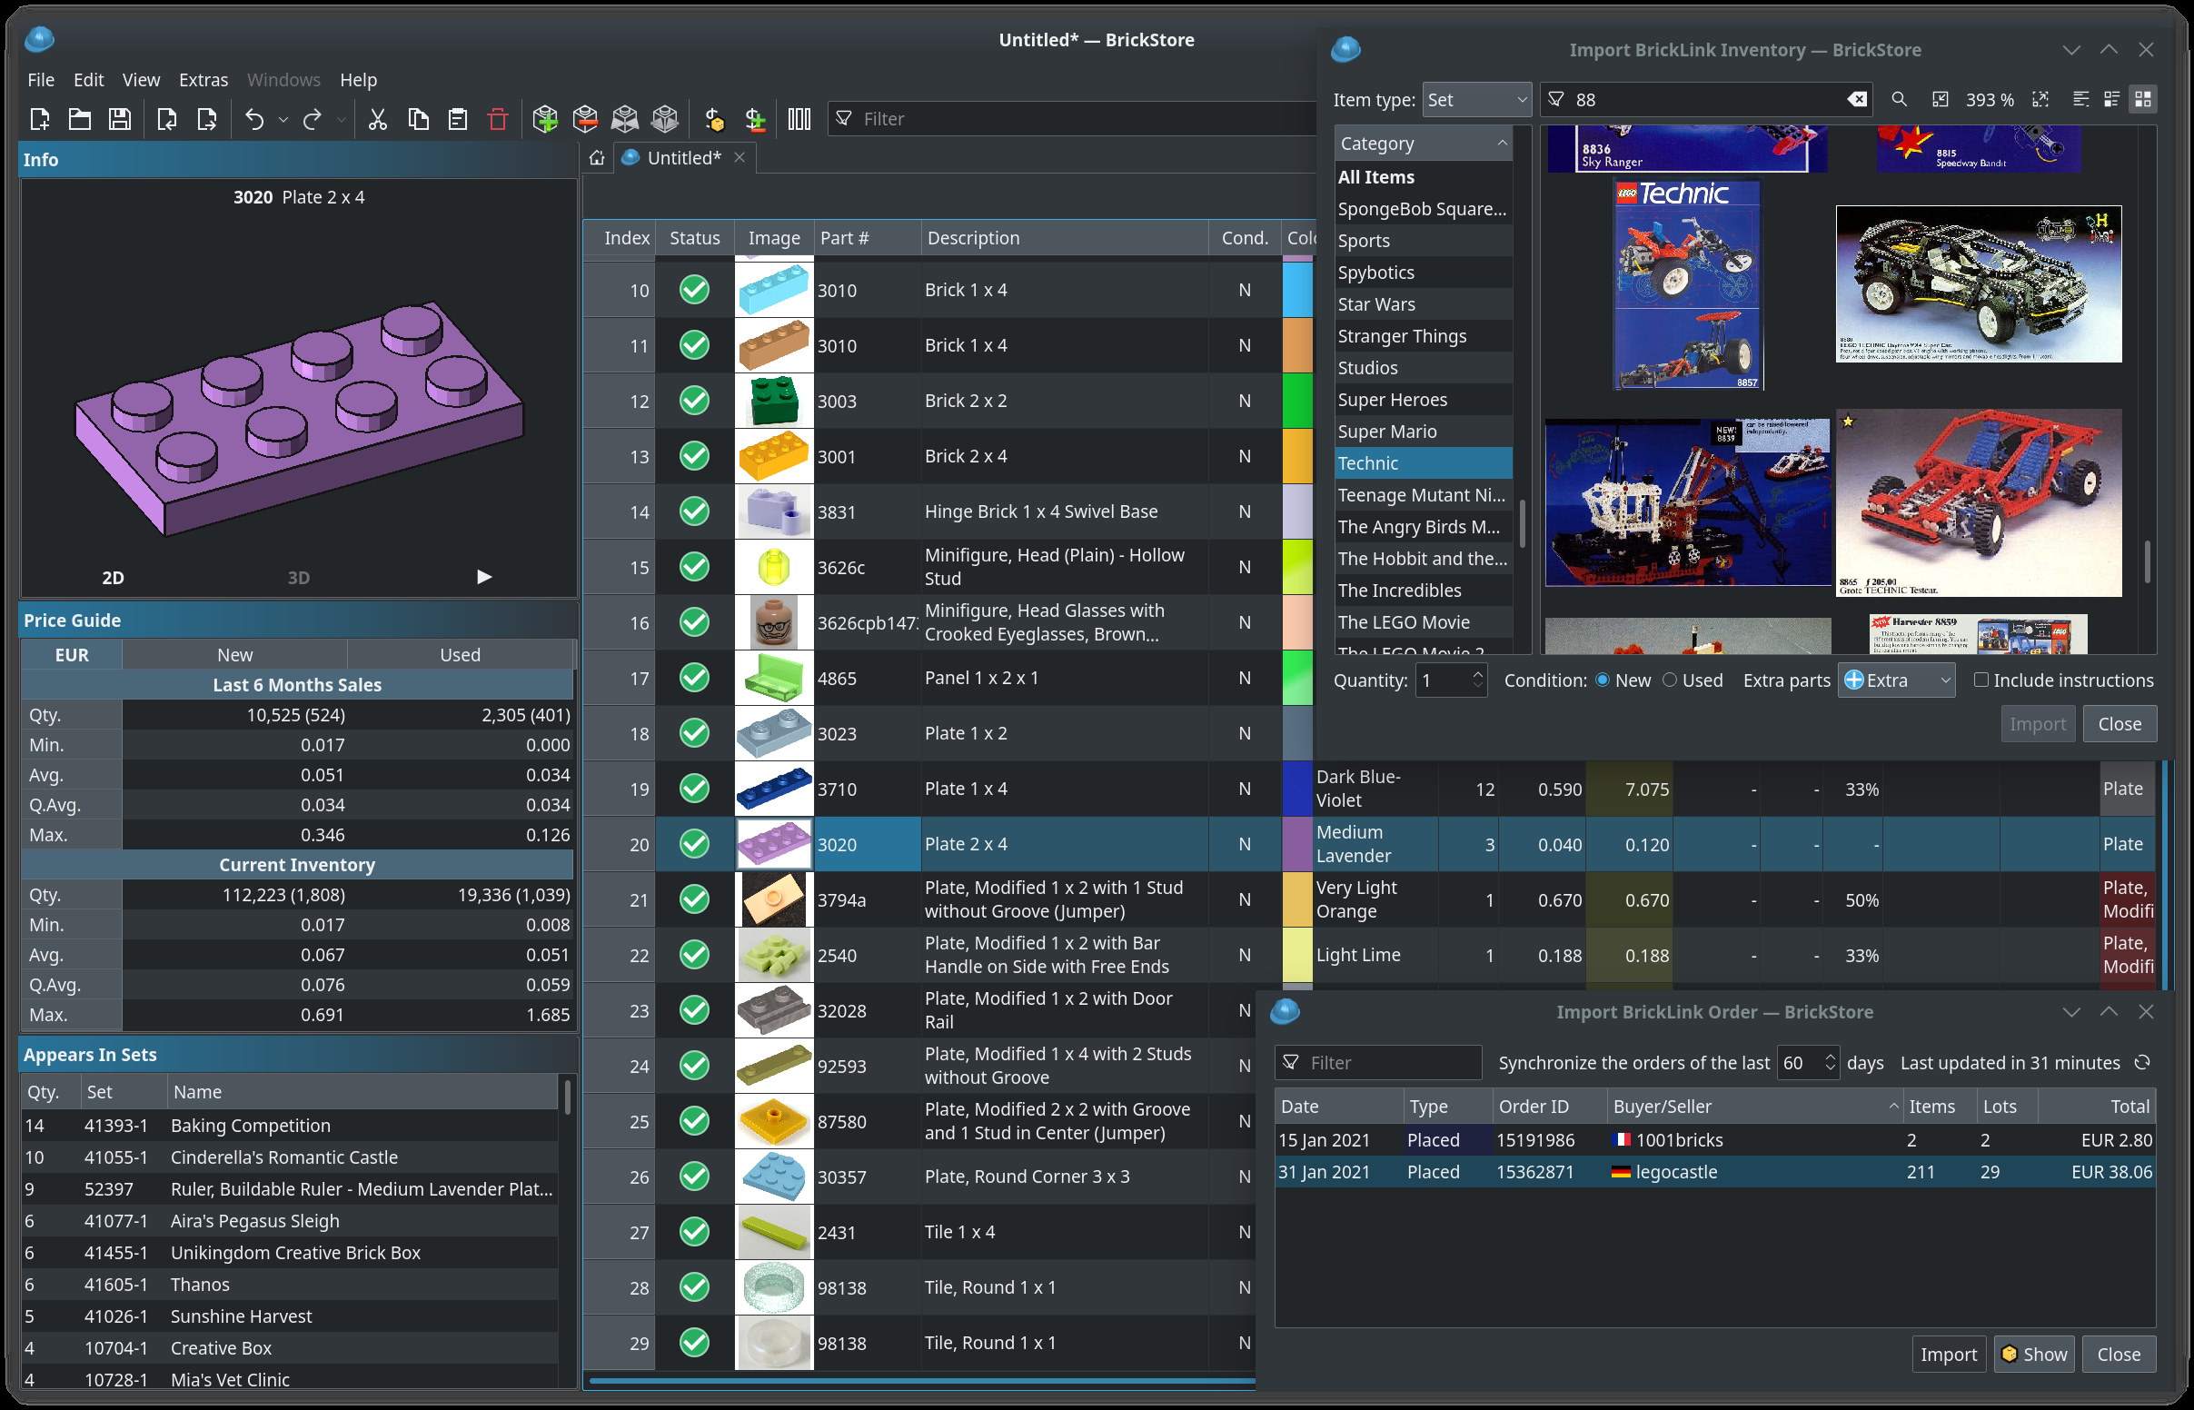Click Import in the BrickLink Order dialog
Image resolution: width=2194 pixels, height=1410 pixels.
[1948, 1355]
